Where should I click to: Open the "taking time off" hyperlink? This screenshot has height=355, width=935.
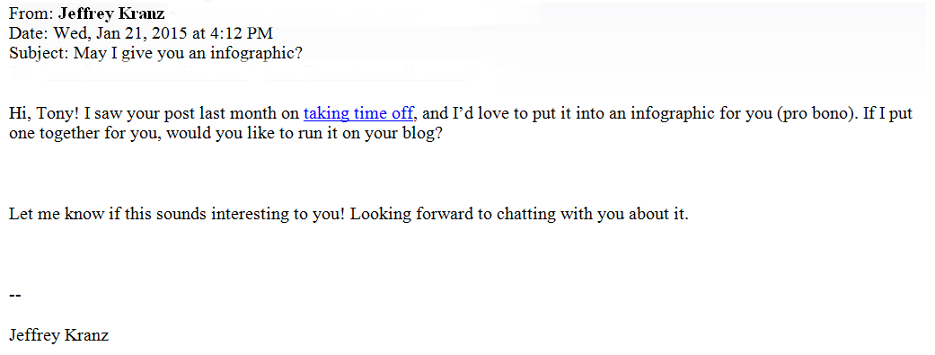pos(358,113)
